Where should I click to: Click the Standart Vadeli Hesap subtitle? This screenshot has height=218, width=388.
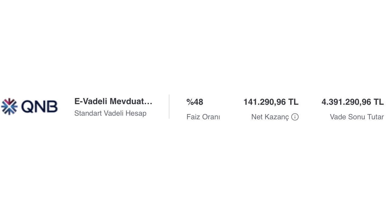click(x=110, y=113)
